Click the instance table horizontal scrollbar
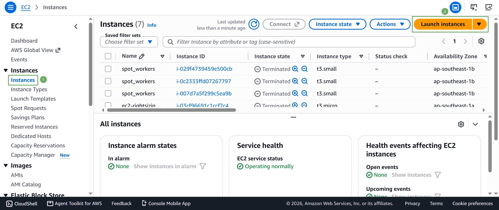This screenshot has width=499, height=210. [172, 110]
